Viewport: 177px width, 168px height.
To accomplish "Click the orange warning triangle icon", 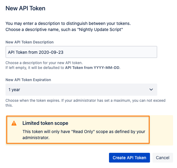I will tap(14, 123).
